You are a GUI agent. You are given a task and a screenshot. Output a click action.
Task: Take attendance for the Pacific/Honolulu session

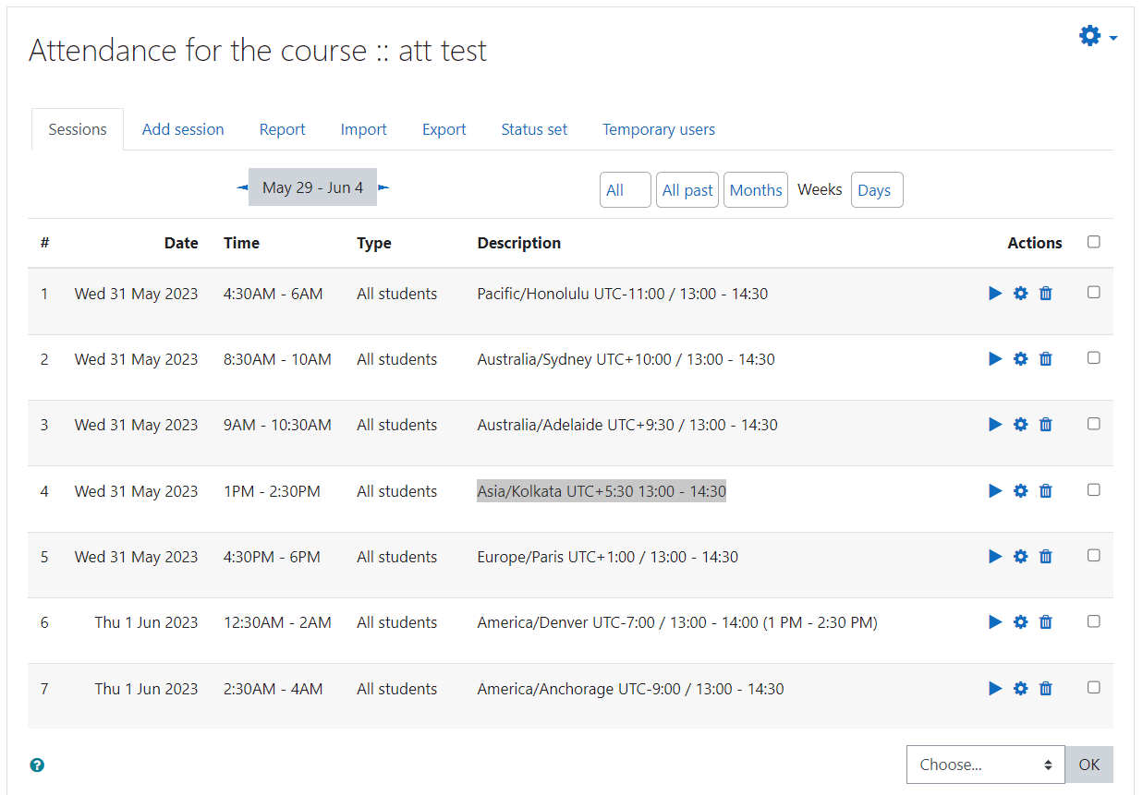pos(994,293)
